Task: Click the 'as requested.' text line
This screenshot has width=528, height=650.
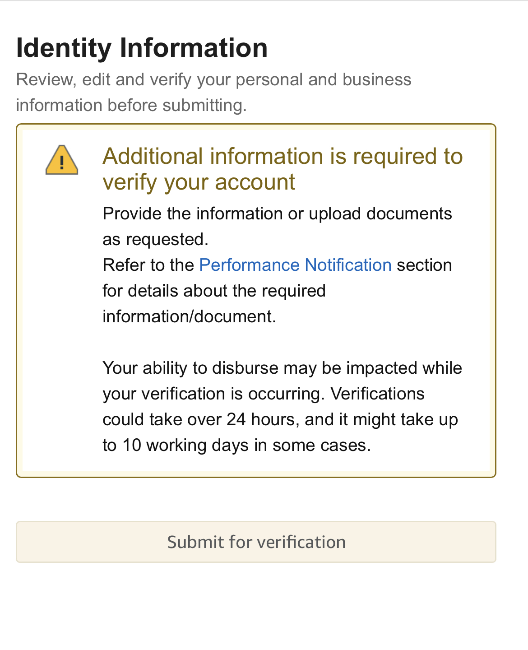Action: 155,239
